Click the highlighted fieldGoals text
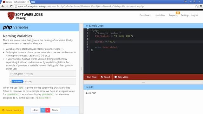 coord(17,82)
